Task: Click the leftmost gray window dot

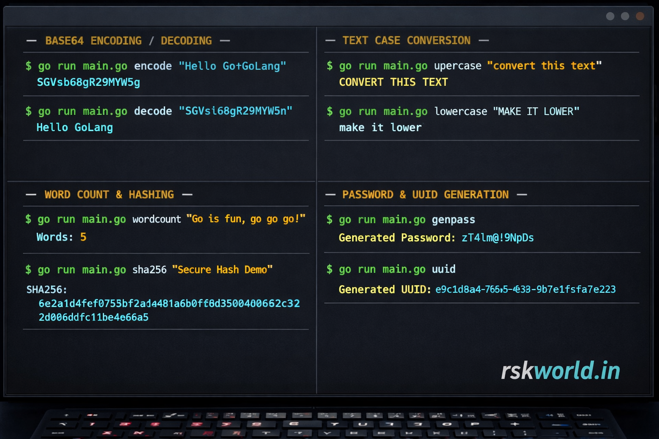Action: (x=610, y=16)
